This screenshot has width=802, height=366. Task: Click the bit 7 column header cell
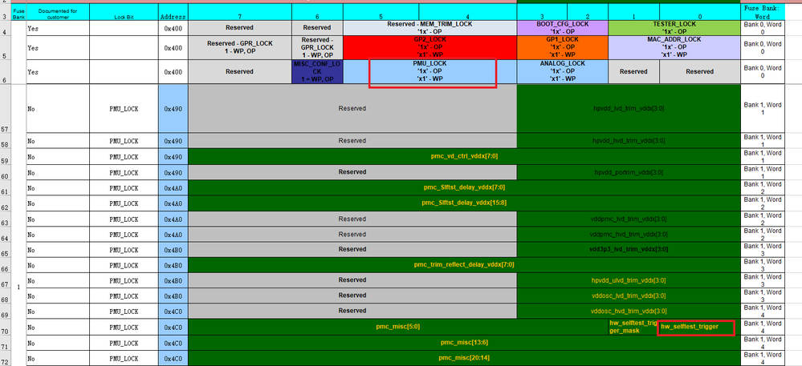click(240, 12)
